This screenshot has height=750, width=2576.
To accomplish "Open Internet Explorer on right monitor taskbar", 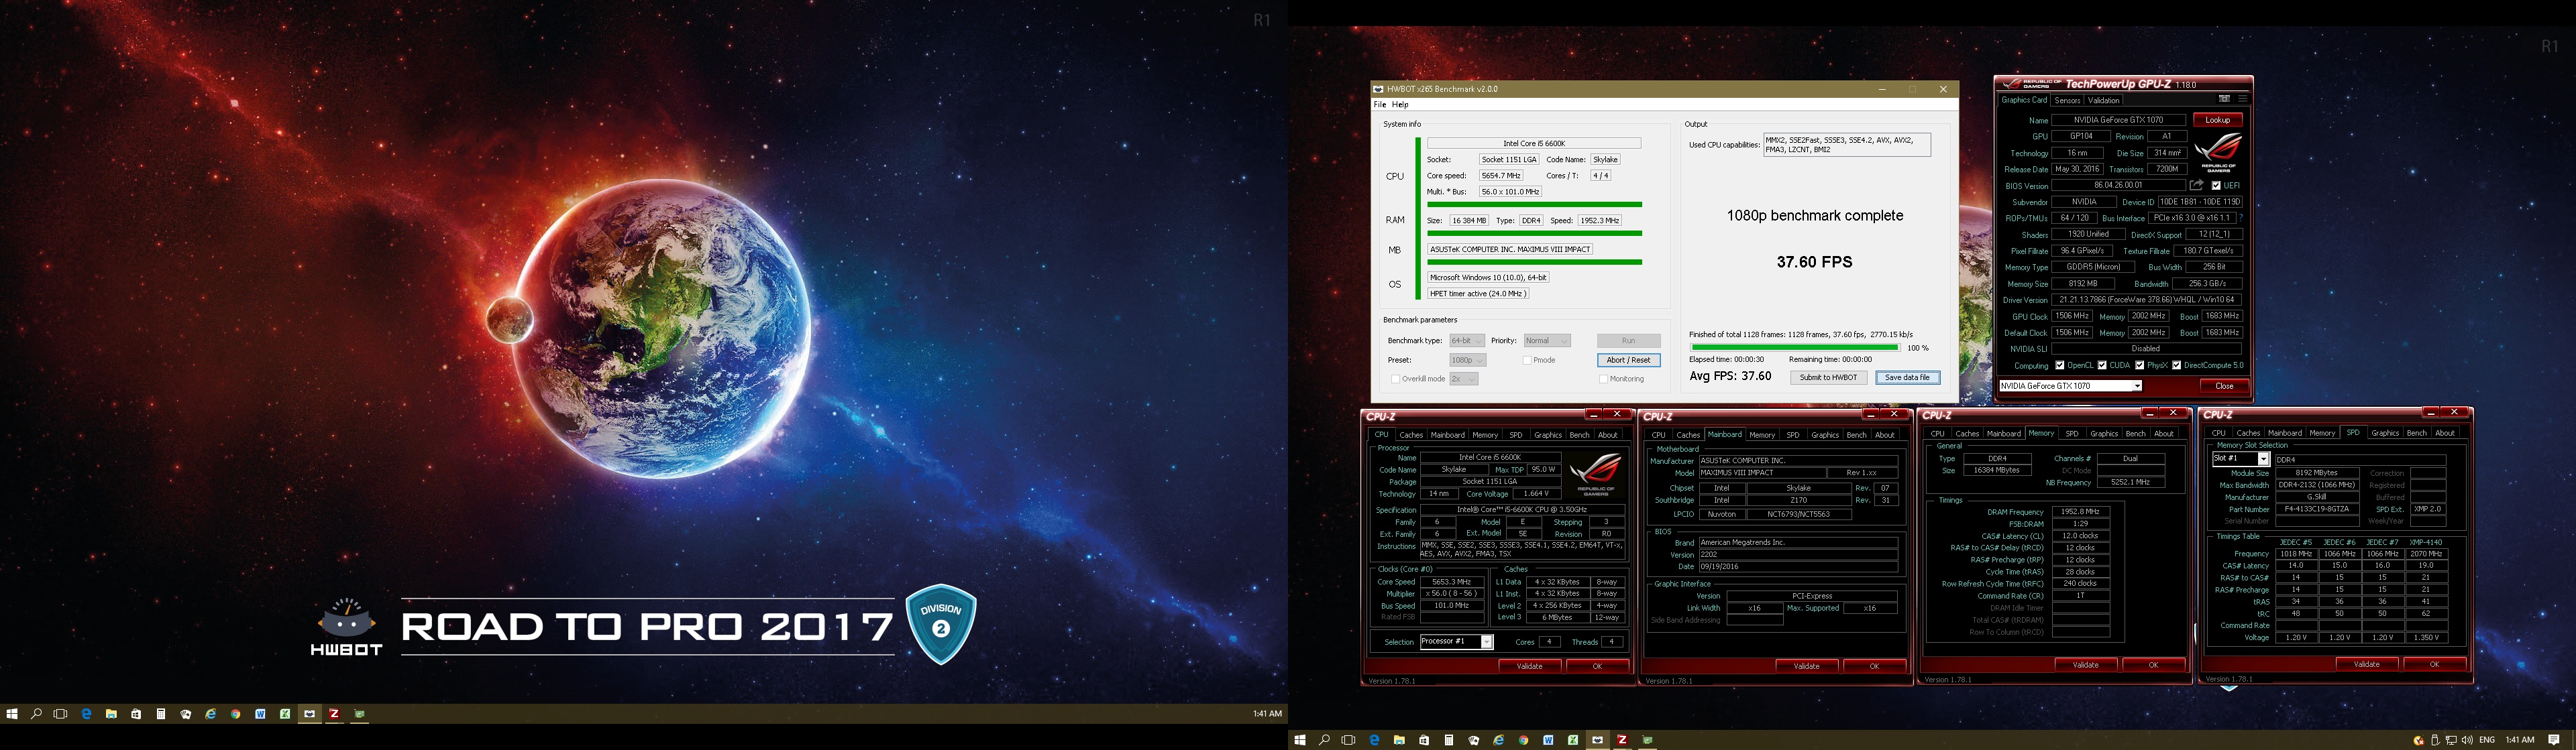I will pyautogui.click(x=1498, y=740).
